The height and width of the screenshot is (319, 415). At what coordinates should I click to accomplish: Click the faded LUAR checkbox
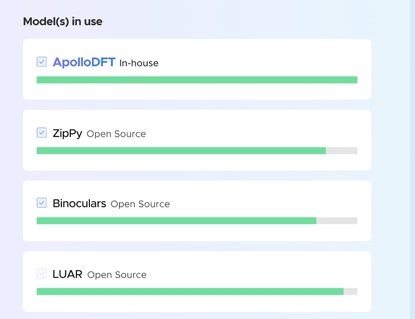click(x=41, y=274)
